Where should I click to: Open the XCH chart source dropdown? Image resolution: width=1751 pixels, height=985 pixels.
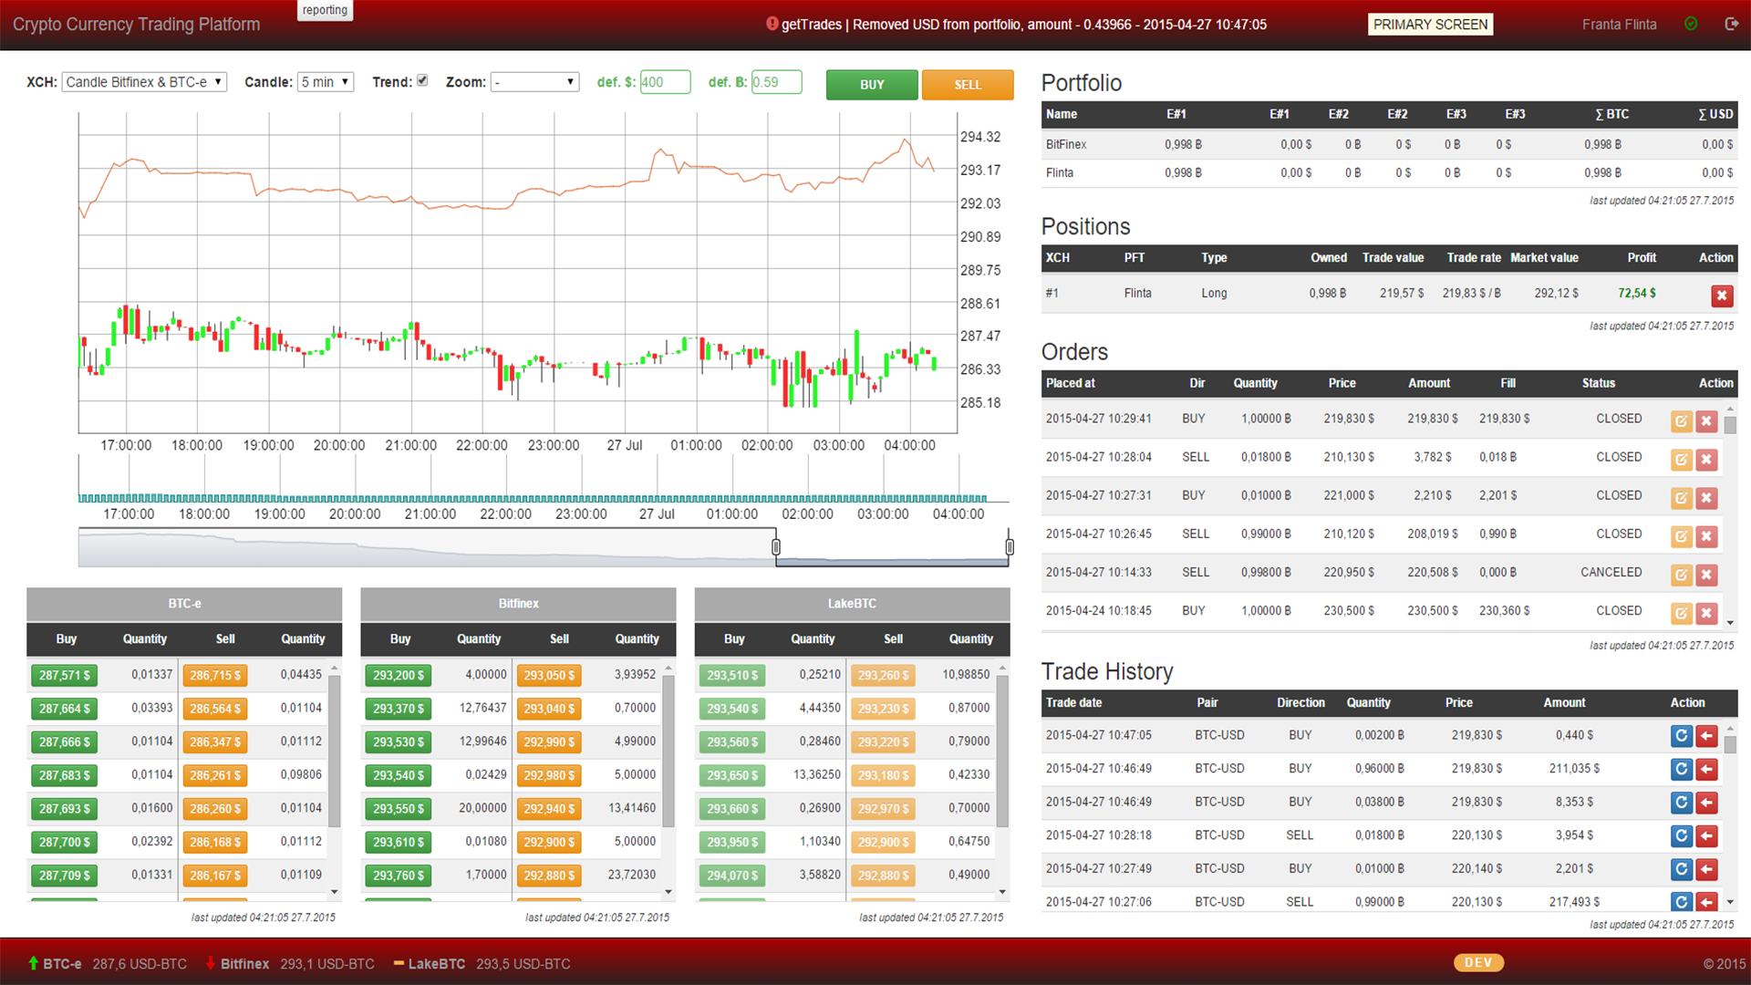pos(144,82)
